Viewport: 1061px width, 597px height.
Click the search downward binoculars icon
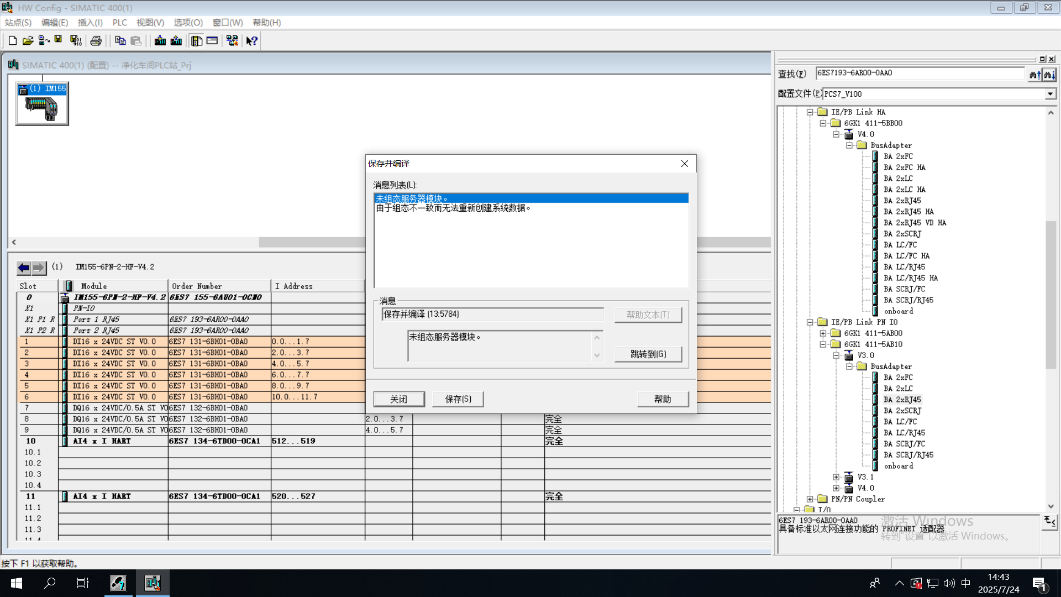coord(1049,74)
